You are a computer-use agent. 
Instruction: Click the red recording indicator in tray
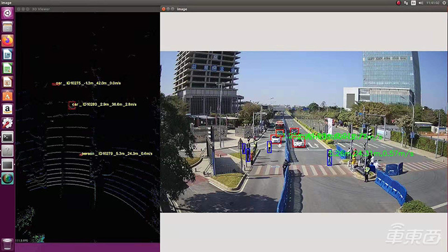pos(398,3)
